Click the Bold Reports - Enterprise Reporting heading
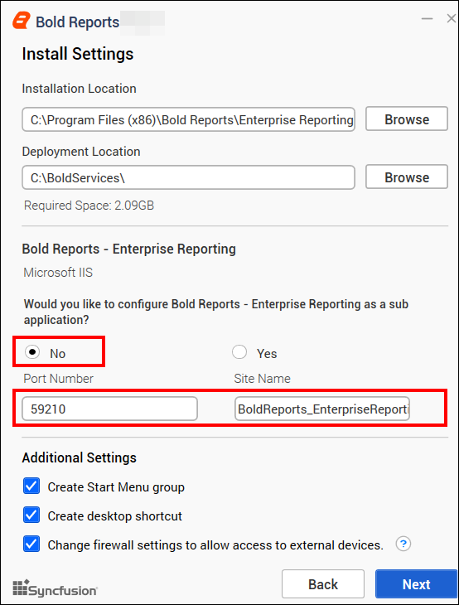Image resolution: width=459 pixels, height=605 pixels. tap(128, 249)
